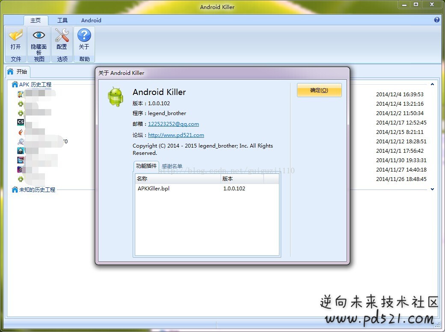Open the 122523252@qq.com email link
The width and height of the screenshot is (445, 332).
point(173,124)
